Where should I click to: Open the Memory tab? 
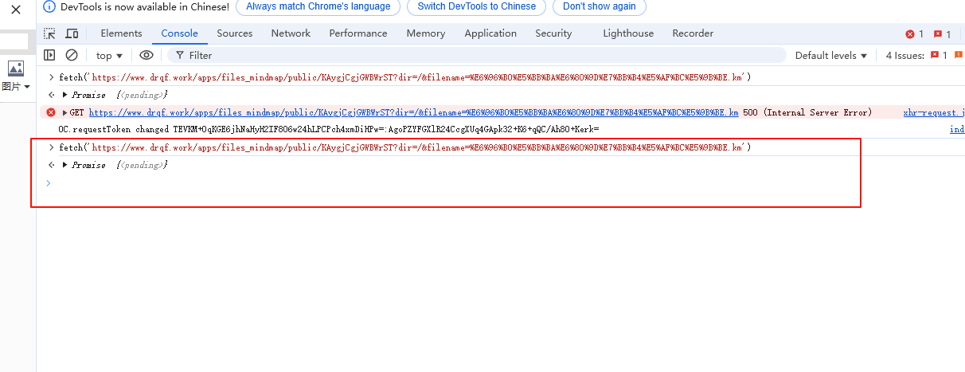tap(426, 33)
